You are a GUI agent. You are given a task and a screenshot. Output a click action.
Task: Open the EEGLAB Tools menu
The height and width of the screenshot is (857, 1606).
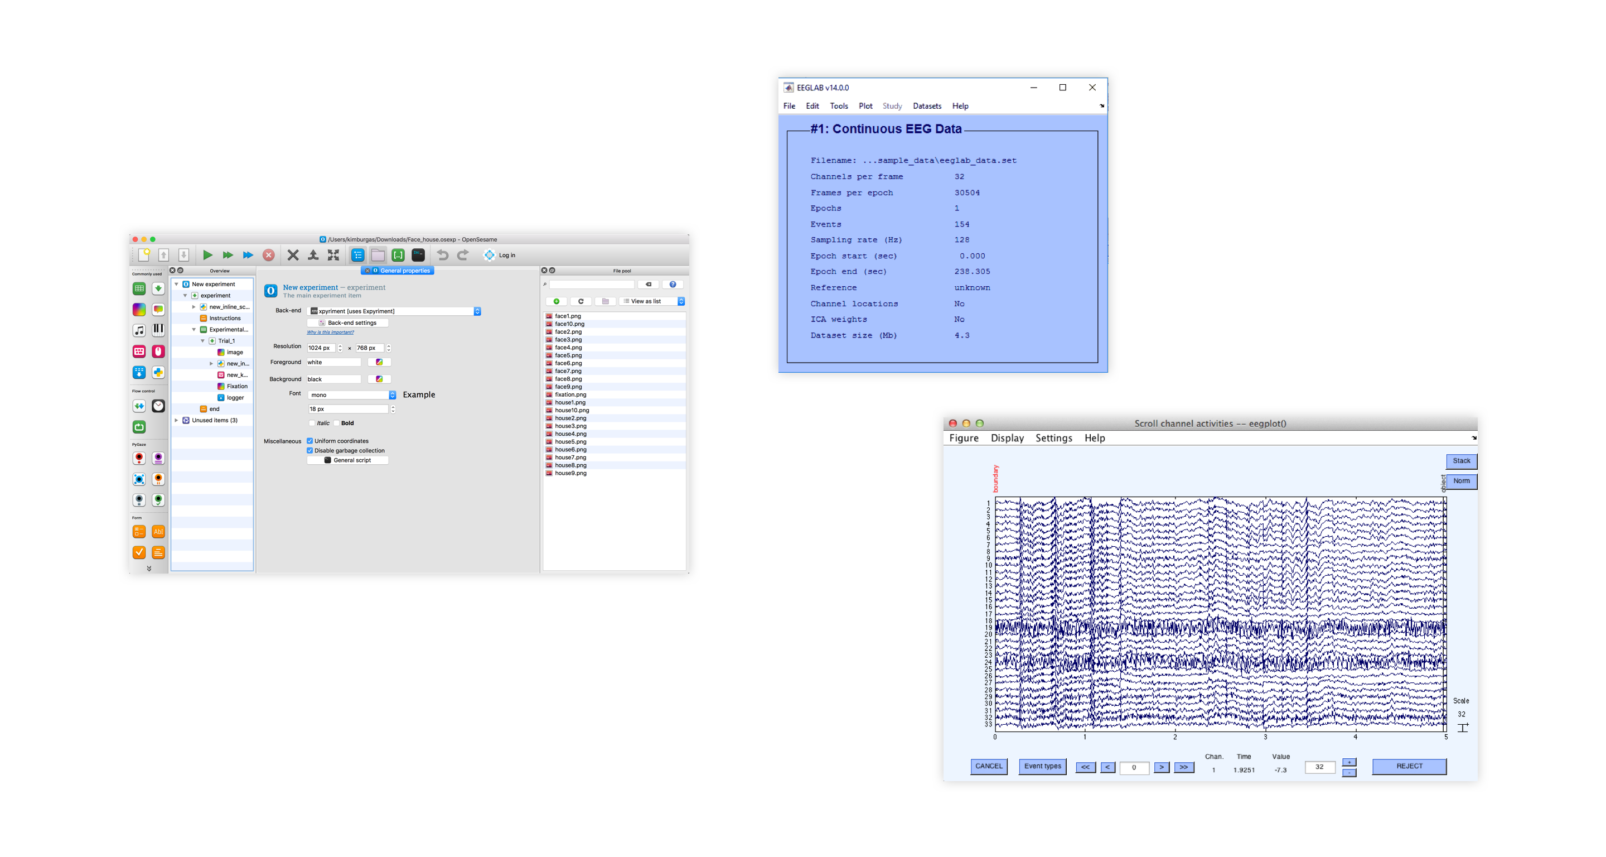pyautogui.click(x=839, y=106)
